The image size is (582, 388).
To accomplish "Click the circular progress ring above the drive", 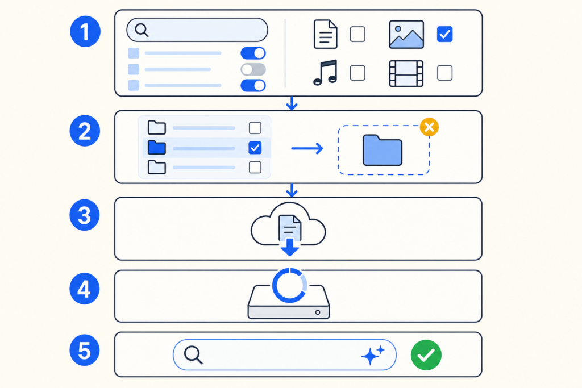I will point(289,285).
